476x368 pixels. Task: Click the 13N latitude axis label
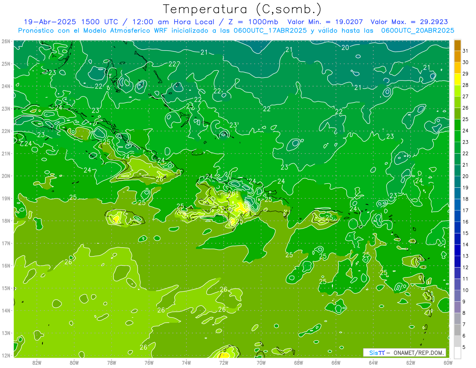tap(6, 333)
